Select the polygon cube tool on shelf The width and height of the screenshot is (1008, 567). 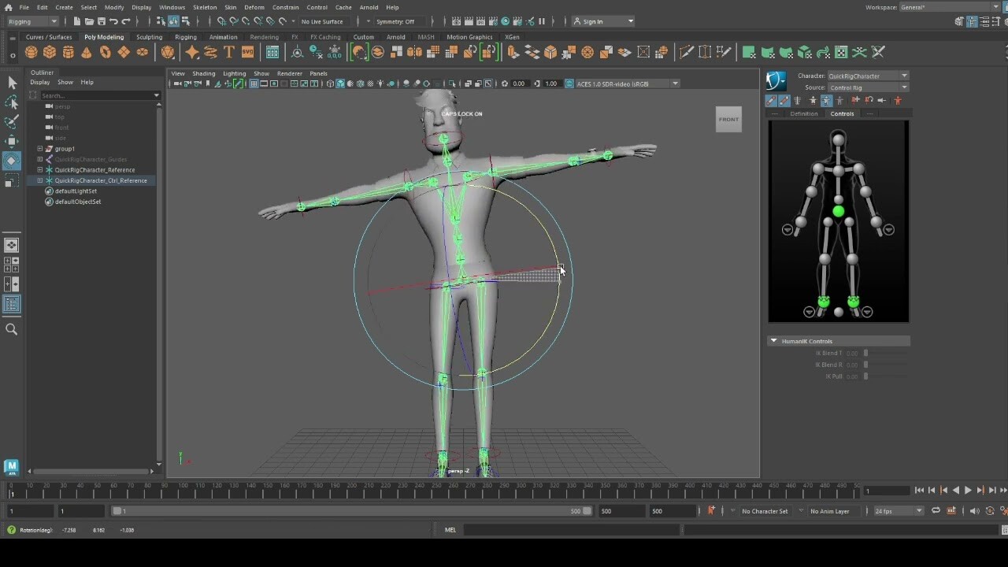click(49, 52)
